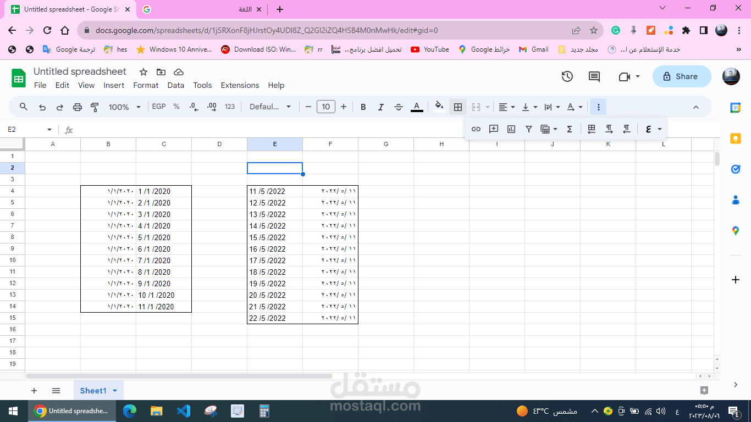
Task: Open vertical align dropdown
Action: [x=529, y=107]
